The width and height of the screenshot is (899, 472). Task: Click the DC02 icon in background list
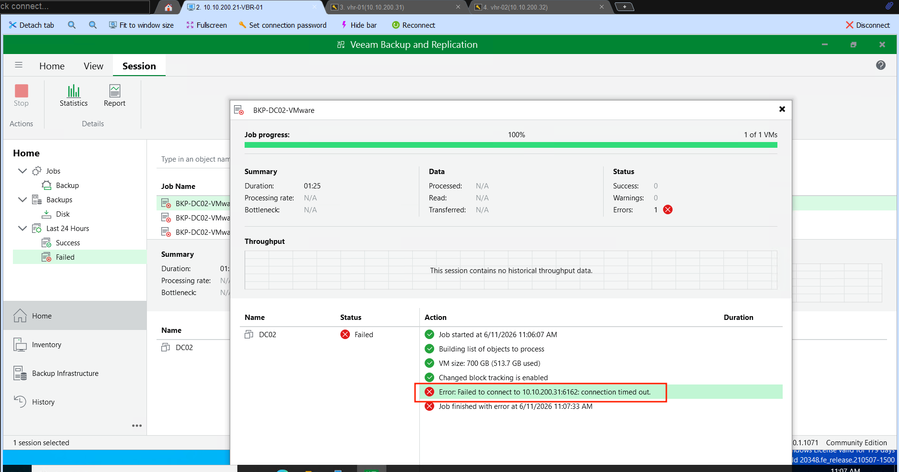[x=166, y=347]
